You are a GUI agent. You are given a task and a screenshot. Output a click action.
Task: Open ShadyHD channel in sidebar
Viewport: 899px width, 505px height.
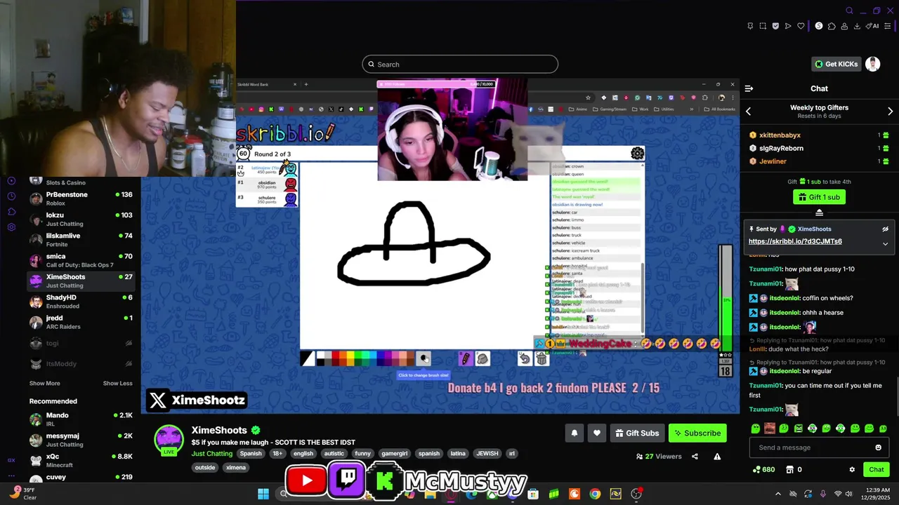coord(81,302)
